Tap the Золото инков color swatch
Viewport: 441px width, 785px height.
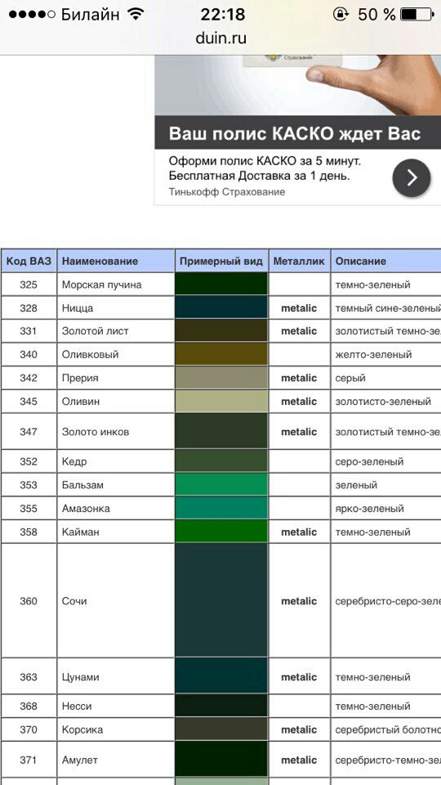pyautogui.click(x=221, y=431)
